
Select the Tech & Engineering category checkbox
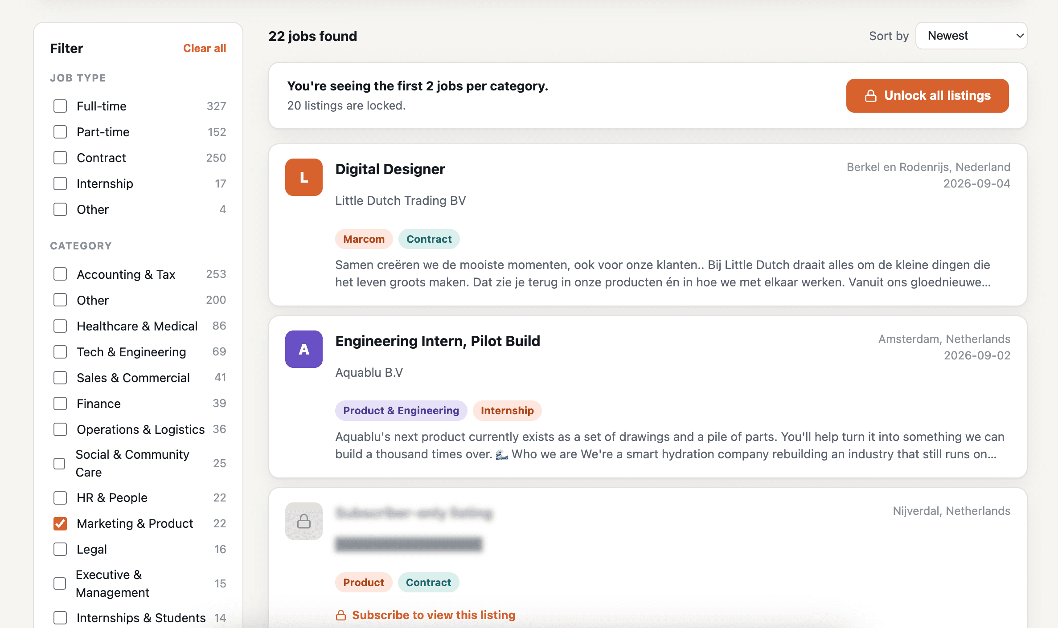(x=60, y=352)
